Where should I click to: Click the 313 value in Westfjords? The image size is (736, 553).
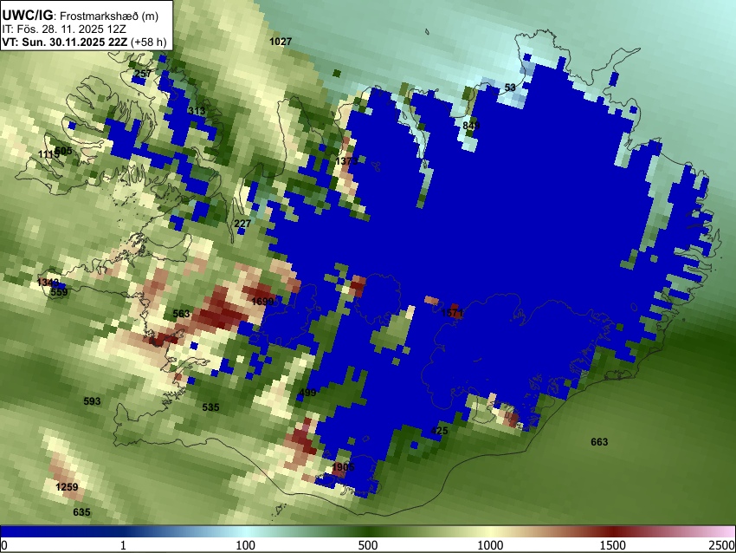[x=197, y=111]
